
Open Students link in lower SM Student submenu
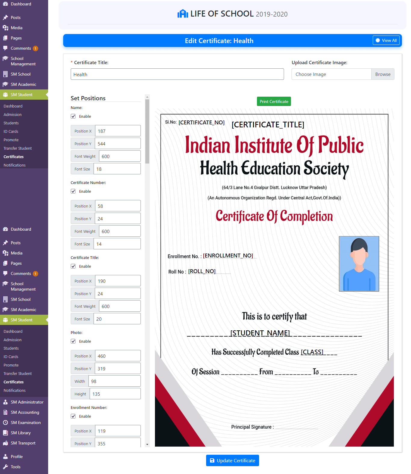11,348
